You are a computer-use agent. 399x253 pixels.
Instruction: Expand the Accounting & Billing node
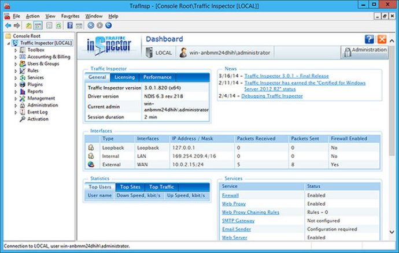click(16, 57)
